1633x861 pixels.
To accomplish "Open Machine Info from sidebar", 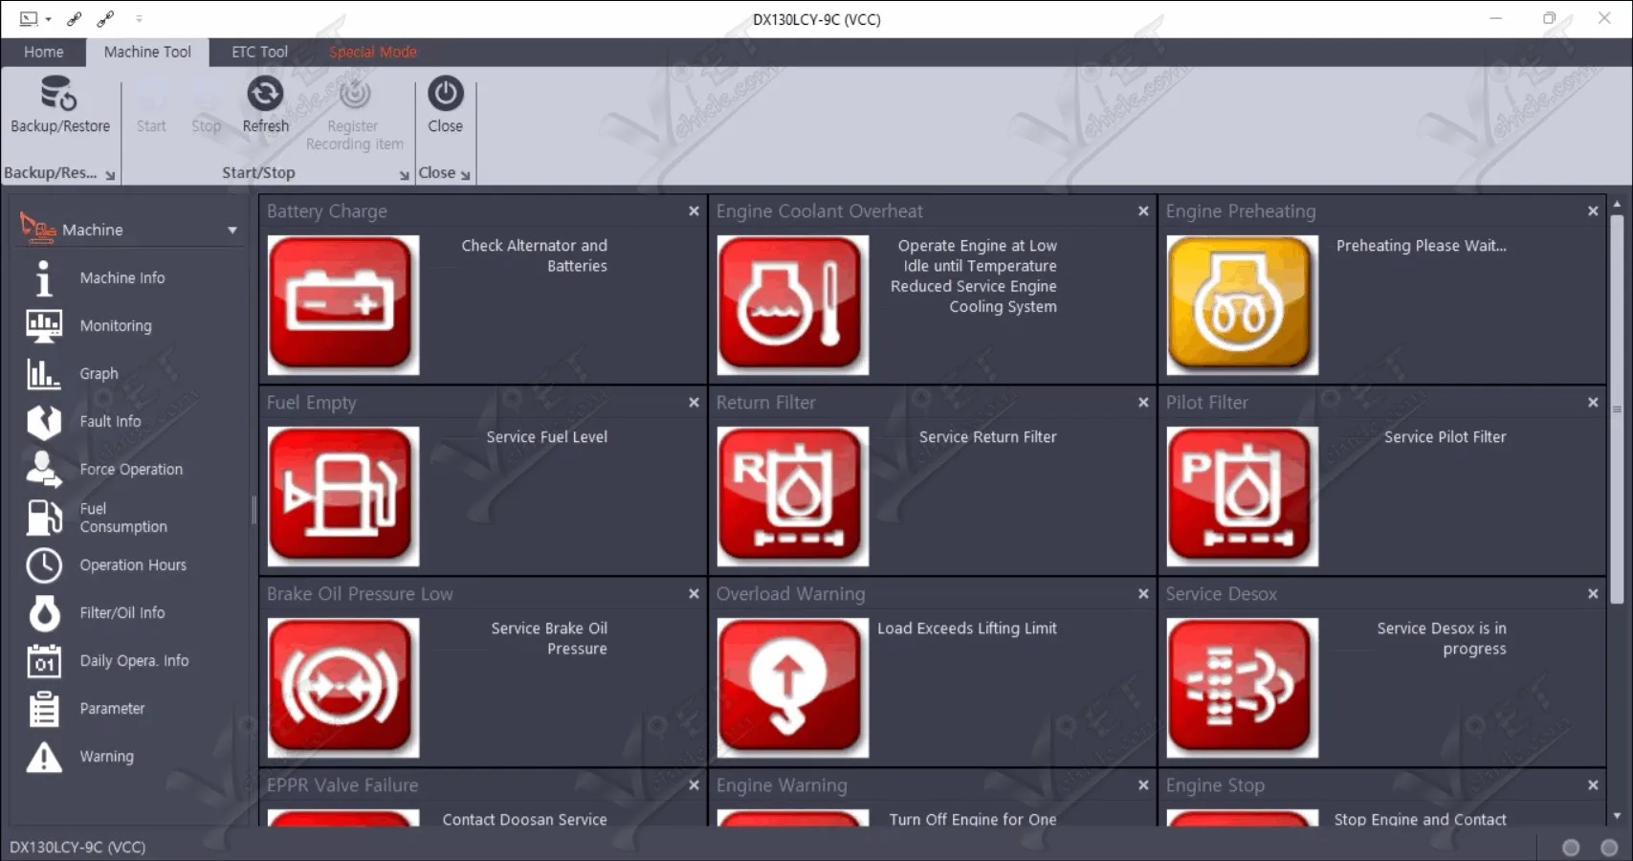I will (122, 277).
